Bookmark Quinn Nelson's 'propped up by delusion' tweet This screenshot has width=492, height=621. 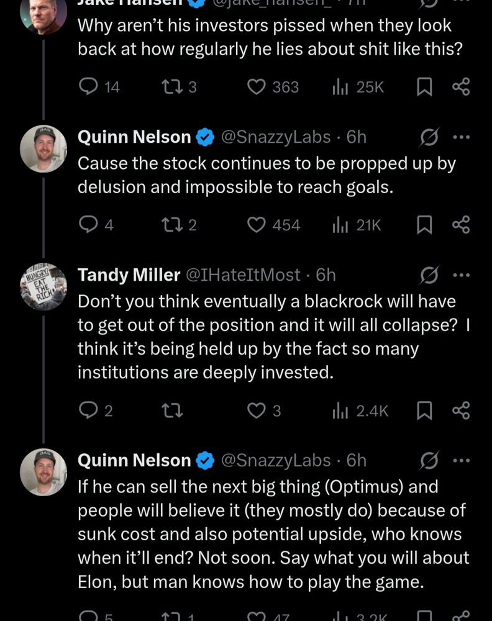(x=424, y=225)
